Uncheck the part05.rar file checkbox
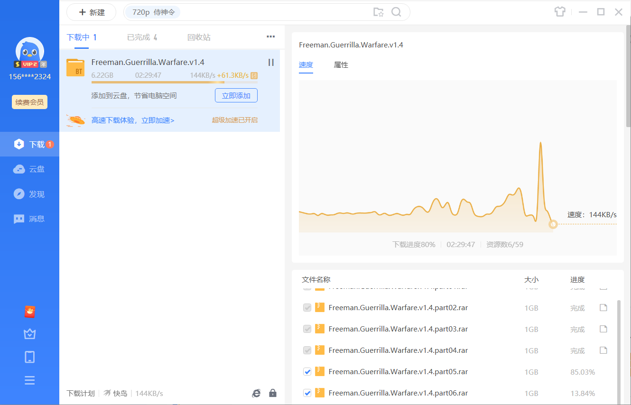The height and width of the screenshot is (405, 631). (x=307, y=372)
